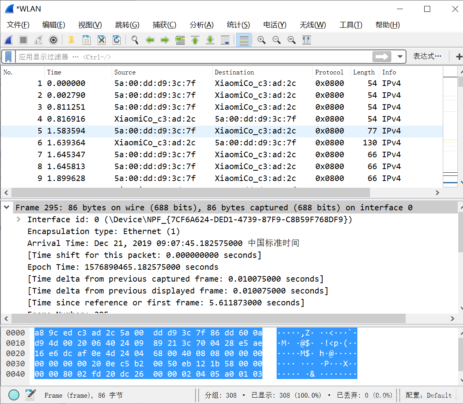This screenshot has height=404, width=463.
Task: Click the display filter bookmark icon
Action: click(x=8, y=57)
